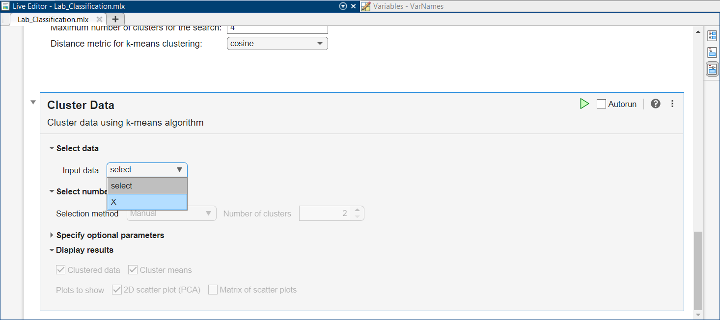
Task: Enable the Autorun checkbox
Action: click(601, 104)
